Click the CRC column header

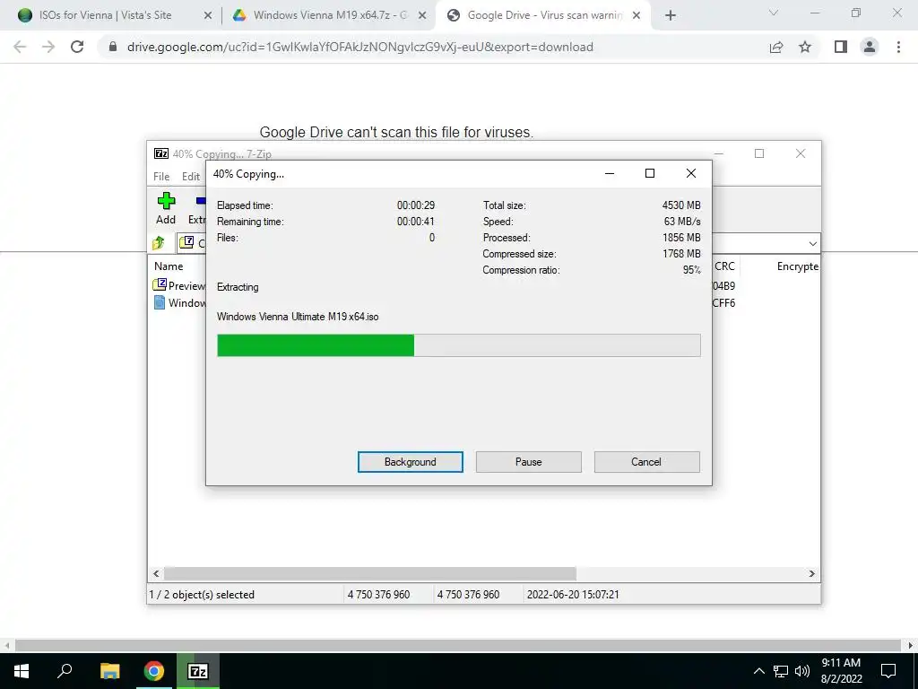pos(724,266)
